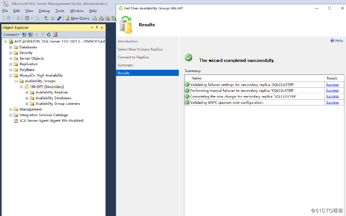Select the Availability Replicas tree item

52,92
